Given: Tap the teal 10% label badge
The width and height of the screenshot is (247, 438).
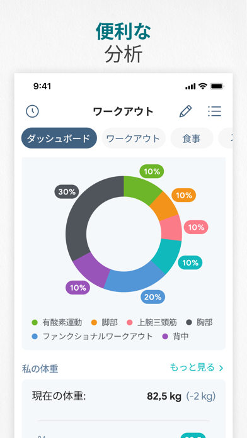Looking at the screenshot, I should 190,262.
